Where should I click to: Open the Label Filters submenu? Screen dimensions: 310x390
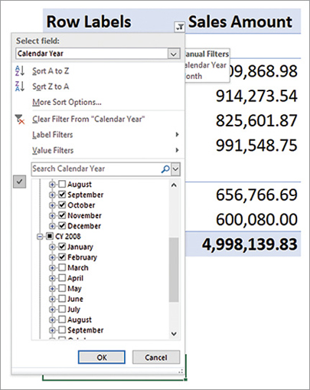(105, 135)
